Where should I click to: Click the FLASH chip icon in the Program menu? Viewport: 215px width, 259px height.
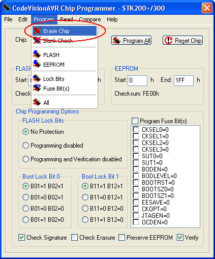click(x=37, y=54)
